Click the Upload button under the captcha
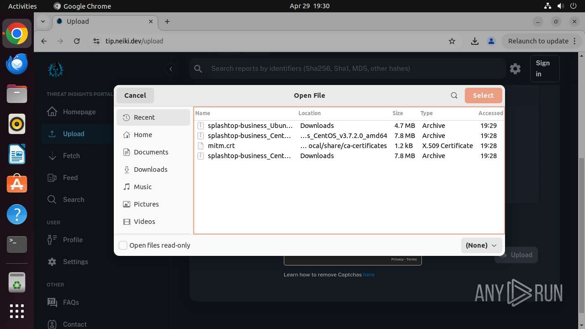 pyautogui.click(x=516, y=255)
